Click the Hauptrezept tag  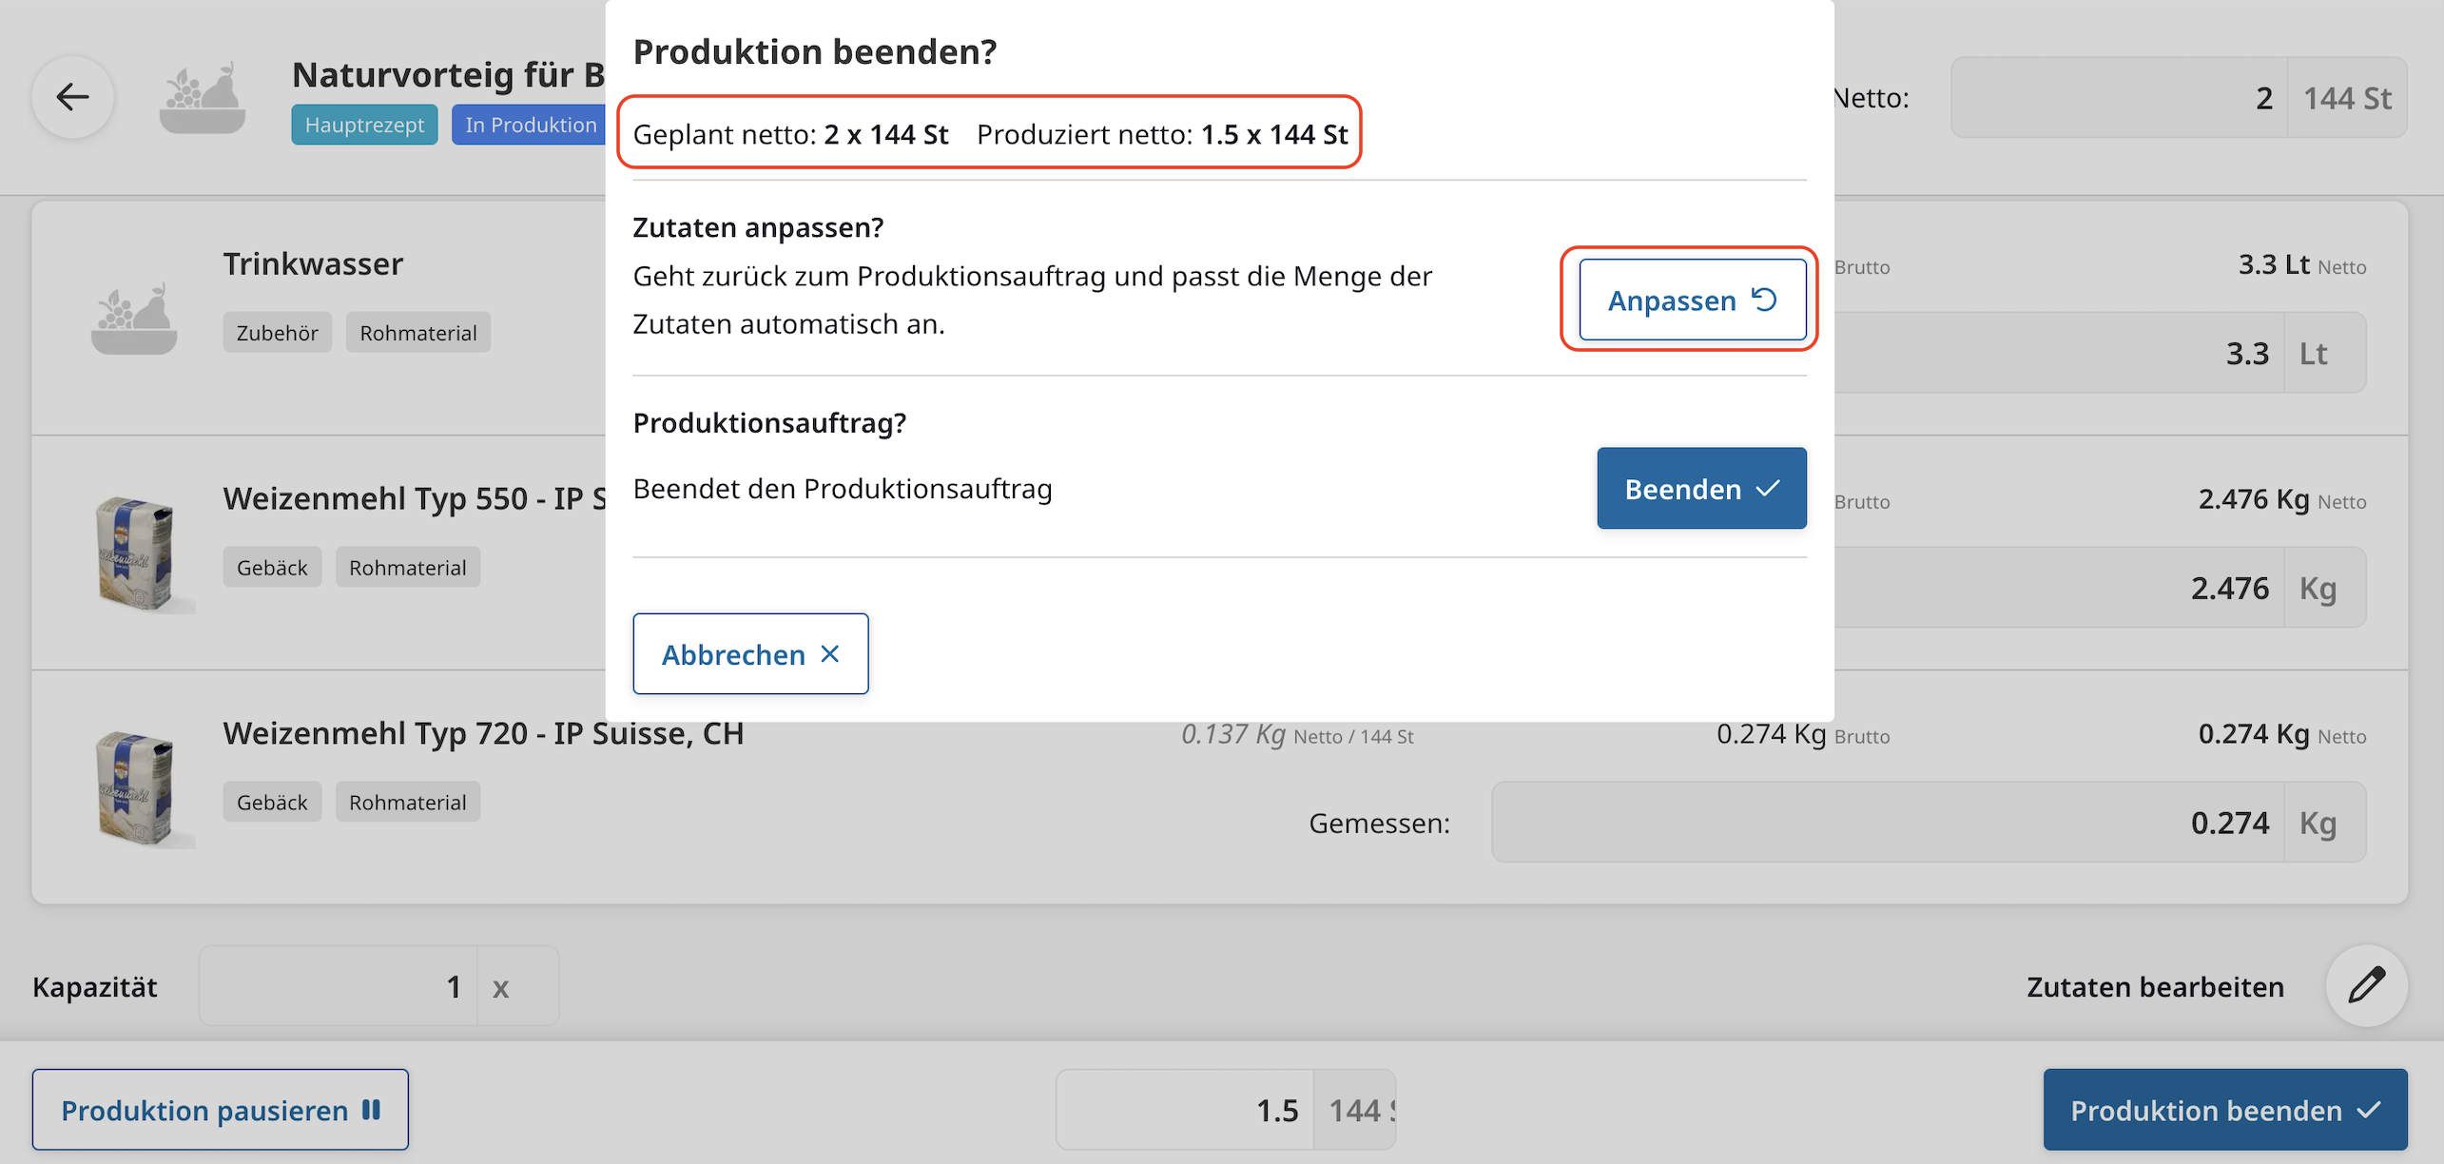364,125
